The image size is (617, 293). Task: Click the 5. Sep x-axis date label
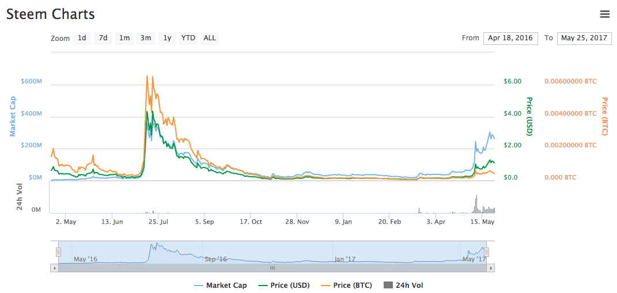click(x=203, y=222)
